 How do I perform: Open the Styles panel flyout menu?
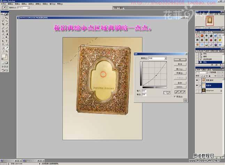[223, 32]
